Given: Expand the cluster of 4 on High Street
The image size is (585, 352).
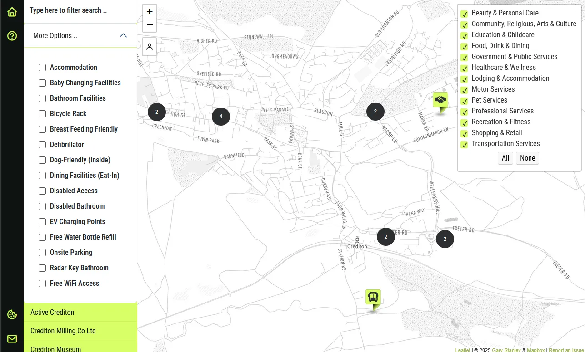Looking at the screenshot, I should 221,117.
